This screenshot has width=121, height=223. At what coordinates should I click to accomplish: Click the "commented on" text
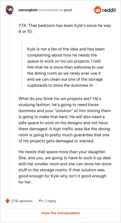(51, 10)
